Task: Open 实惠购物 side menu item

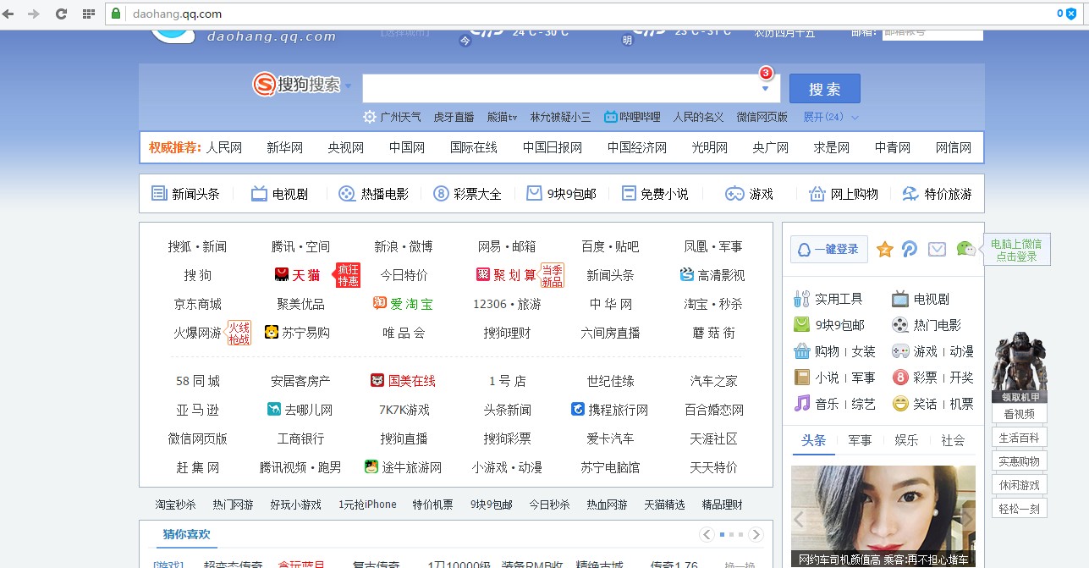Action: [x=1020, y=461]
